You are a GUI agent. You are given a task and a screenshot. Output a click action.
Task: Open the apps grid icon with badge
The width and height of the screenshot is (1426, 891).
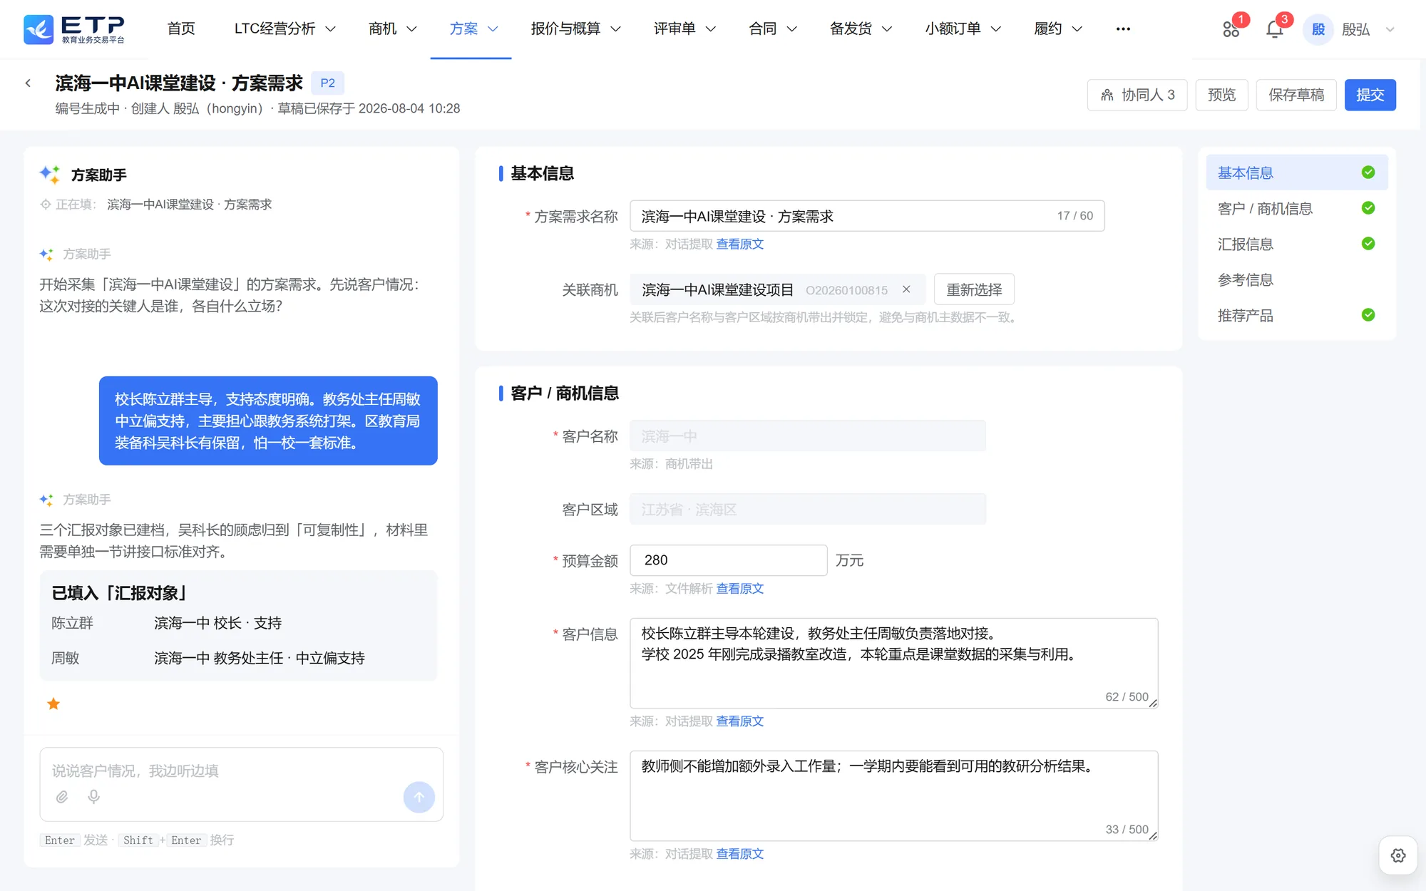pos(1231,29)
